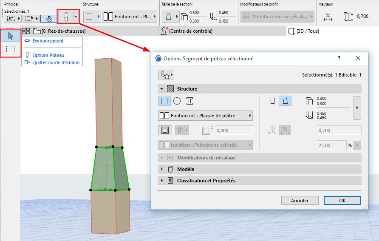The height and width of the screenshot is (241, 379).
Task: Select the tapered segment shape option
Action: click(x=285, y=101)
